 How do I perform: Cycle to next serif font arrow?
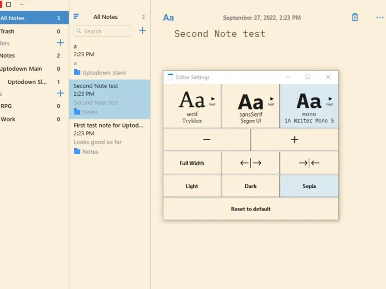[x=212, y=101]
